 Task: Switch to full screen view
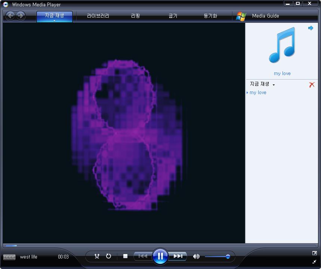coord(314,253)
